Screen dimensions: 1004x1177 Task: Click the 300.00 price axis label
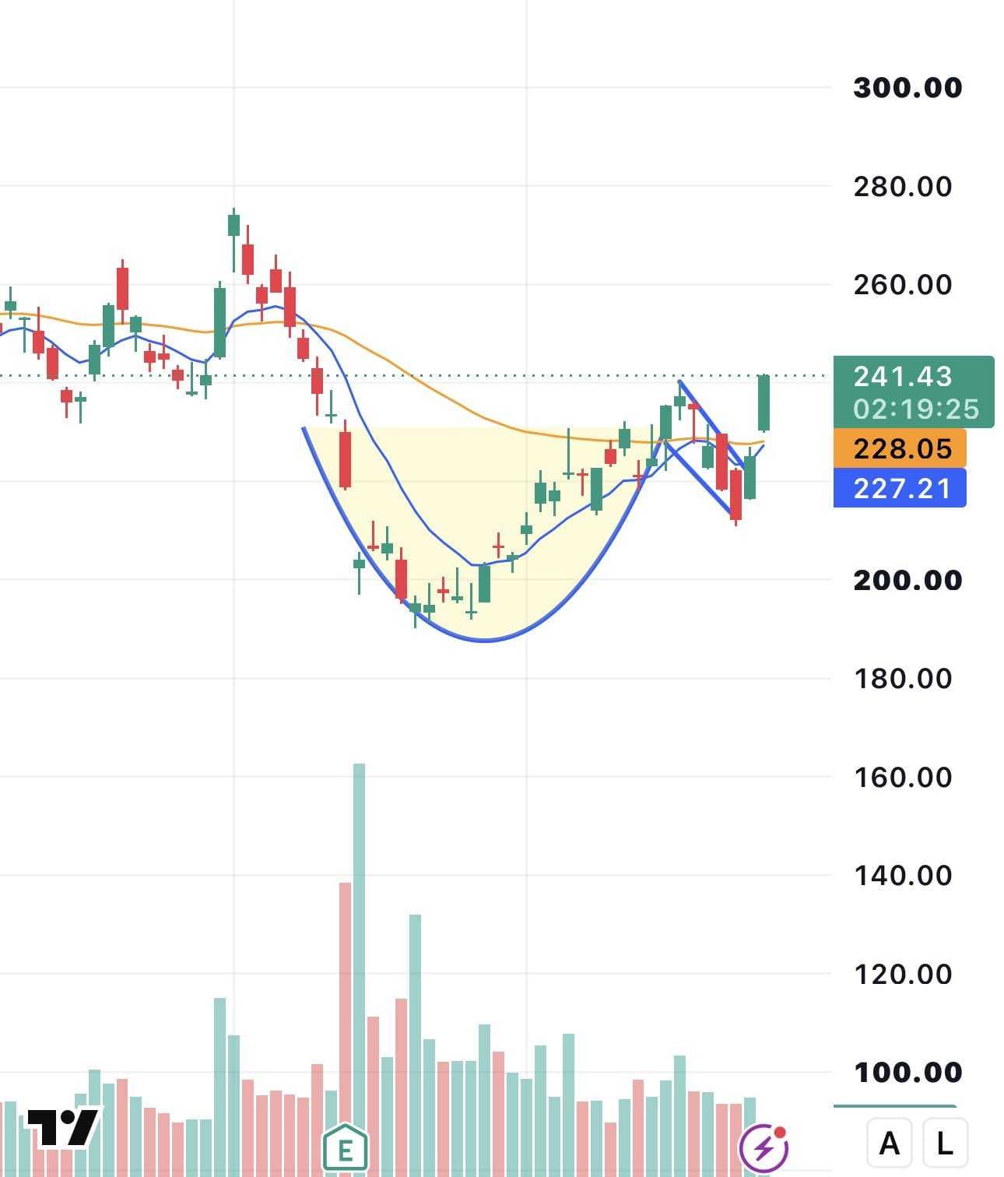click(x=907, y=87)
